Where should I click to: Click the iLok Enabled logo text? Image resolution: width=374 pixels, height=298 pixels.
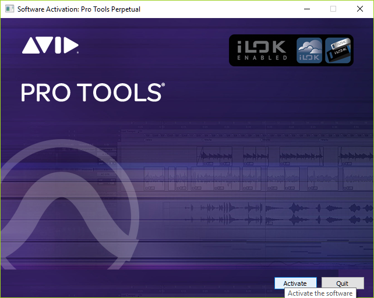click(262, 50)
